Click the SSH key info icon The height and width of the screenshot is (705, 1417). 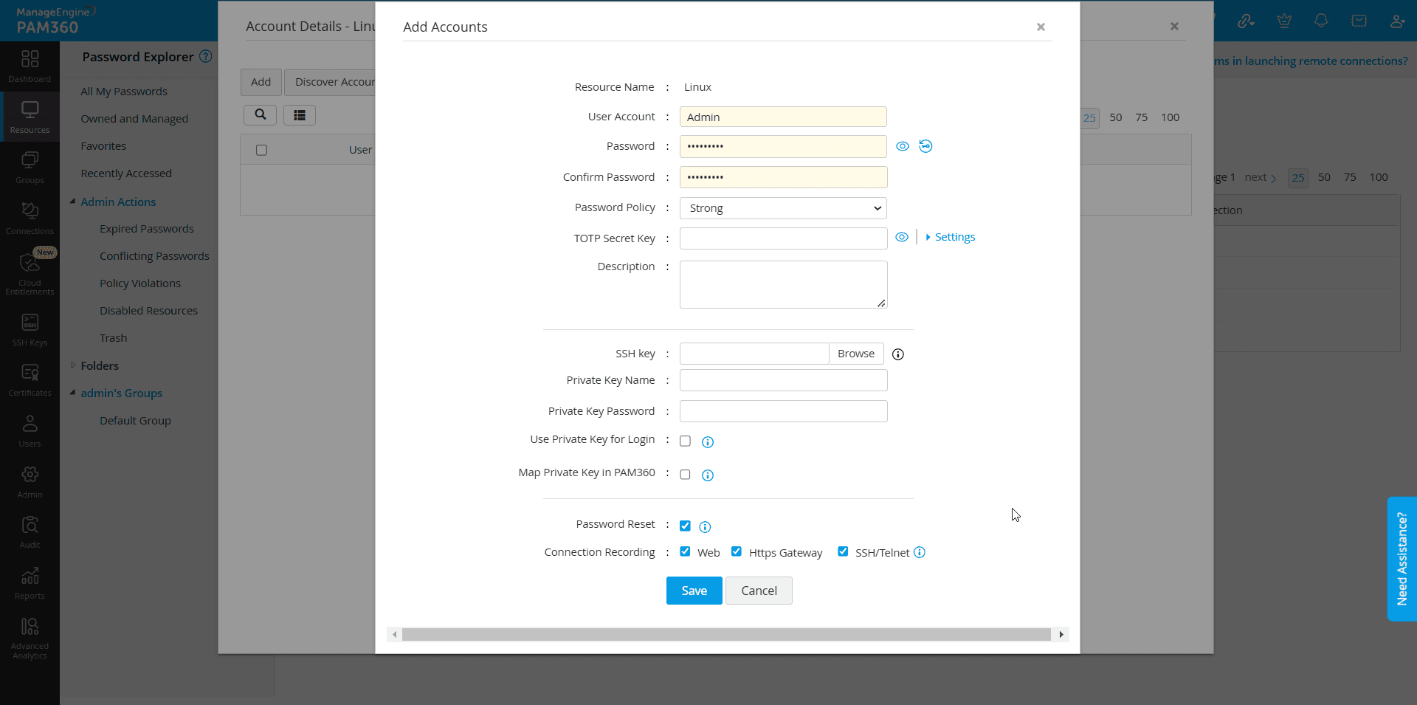[x=897, y=354]
